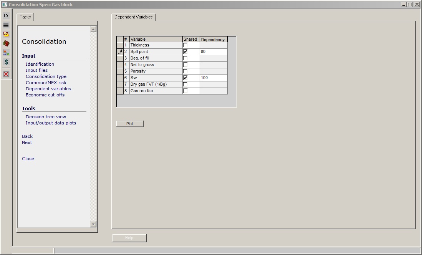
Task: Click the folder consolidation type icon
Action: 5,34
